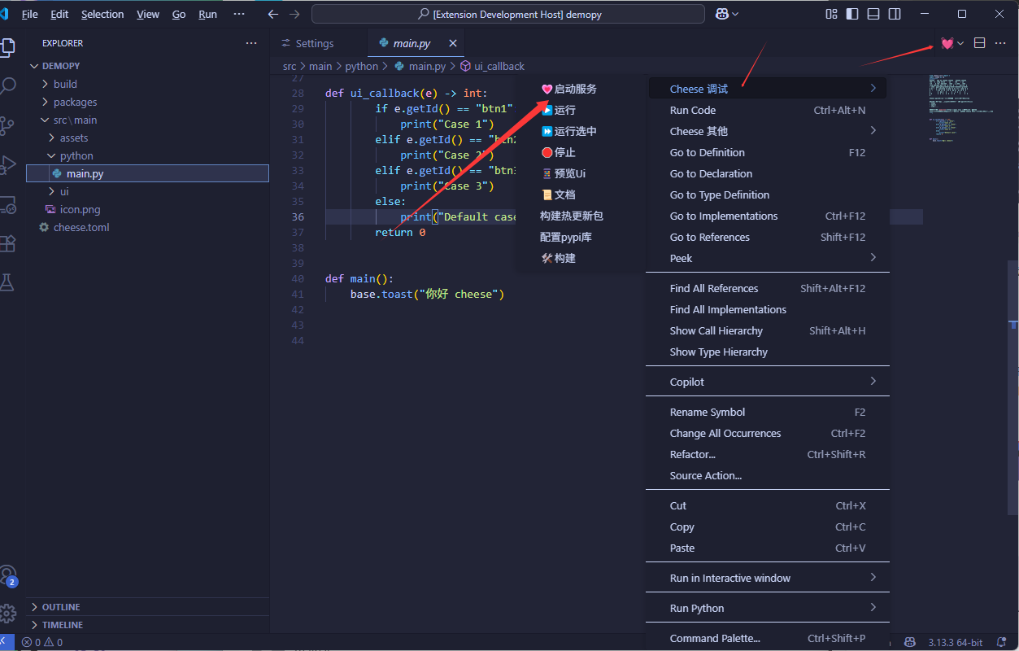Toggle the Secondary Side Bar visibility
Screen dimensions: 1019x651
point(895,14)
